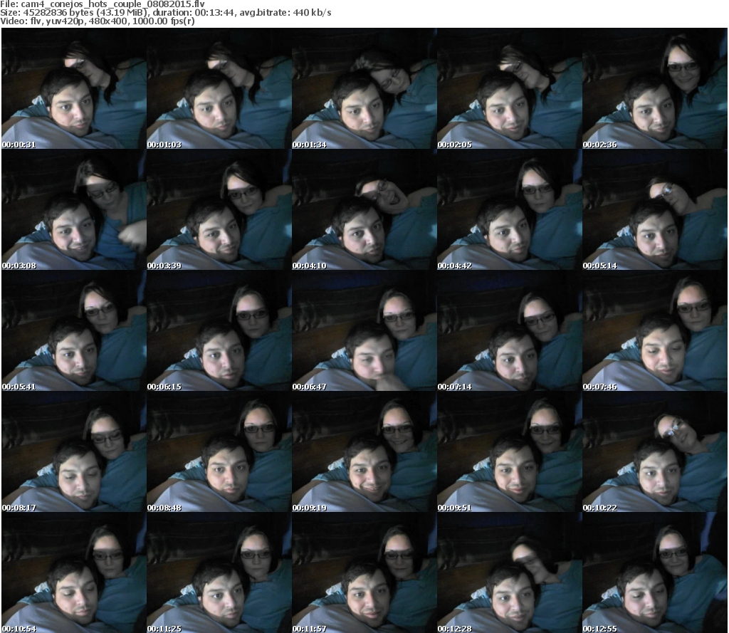The height and width of the screenshot is (633, 729).
Task: Click the frame labeled 00:08:17
Action: pos(74,451)
